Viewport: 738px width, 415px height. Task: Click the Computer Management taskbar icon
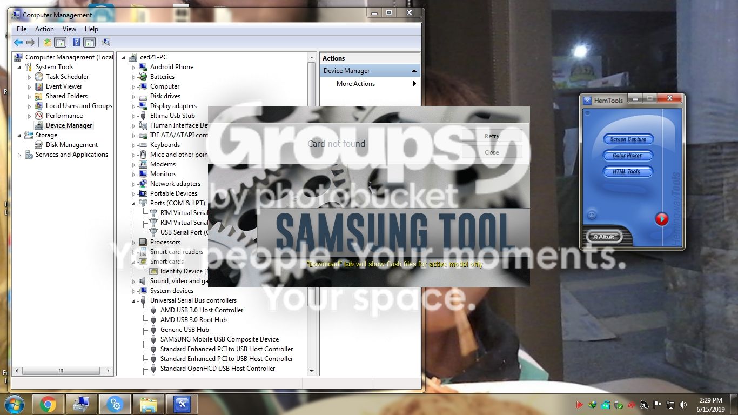coord(81,404)
